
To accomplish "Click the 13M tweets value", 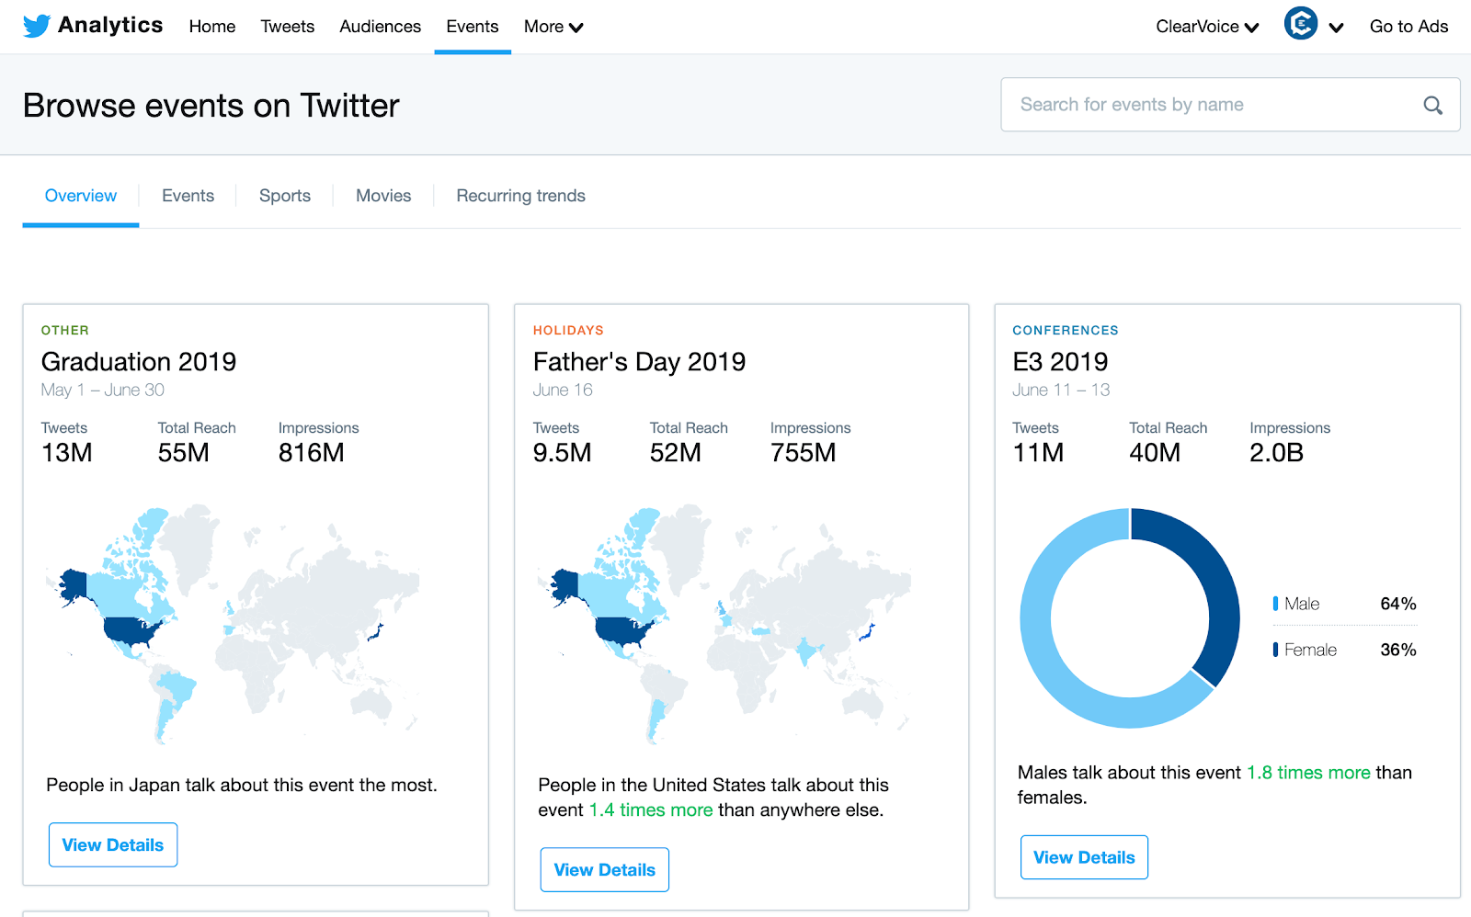I will coord(67,453).
